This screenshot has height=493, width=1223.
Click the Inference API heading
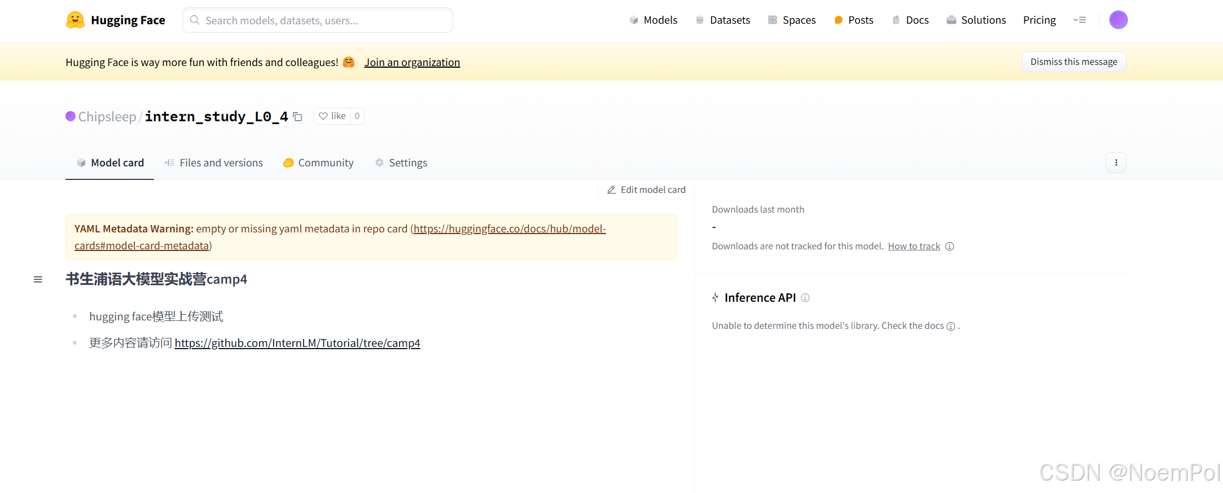760,298
